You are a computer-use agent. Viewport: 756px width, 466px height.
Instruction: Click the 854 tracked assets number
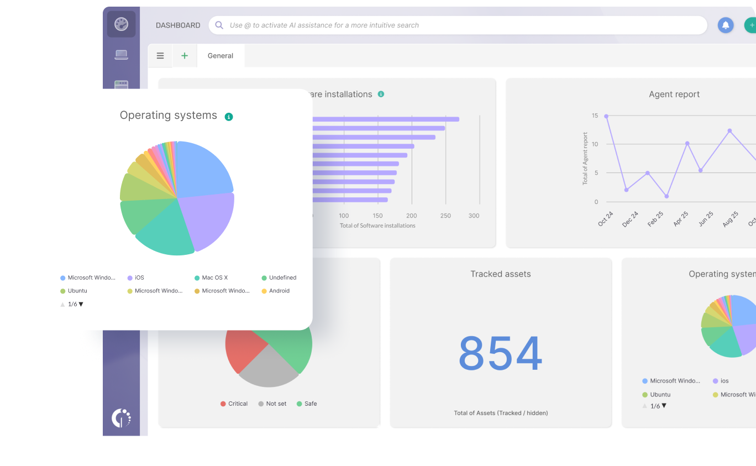[500, 353]
